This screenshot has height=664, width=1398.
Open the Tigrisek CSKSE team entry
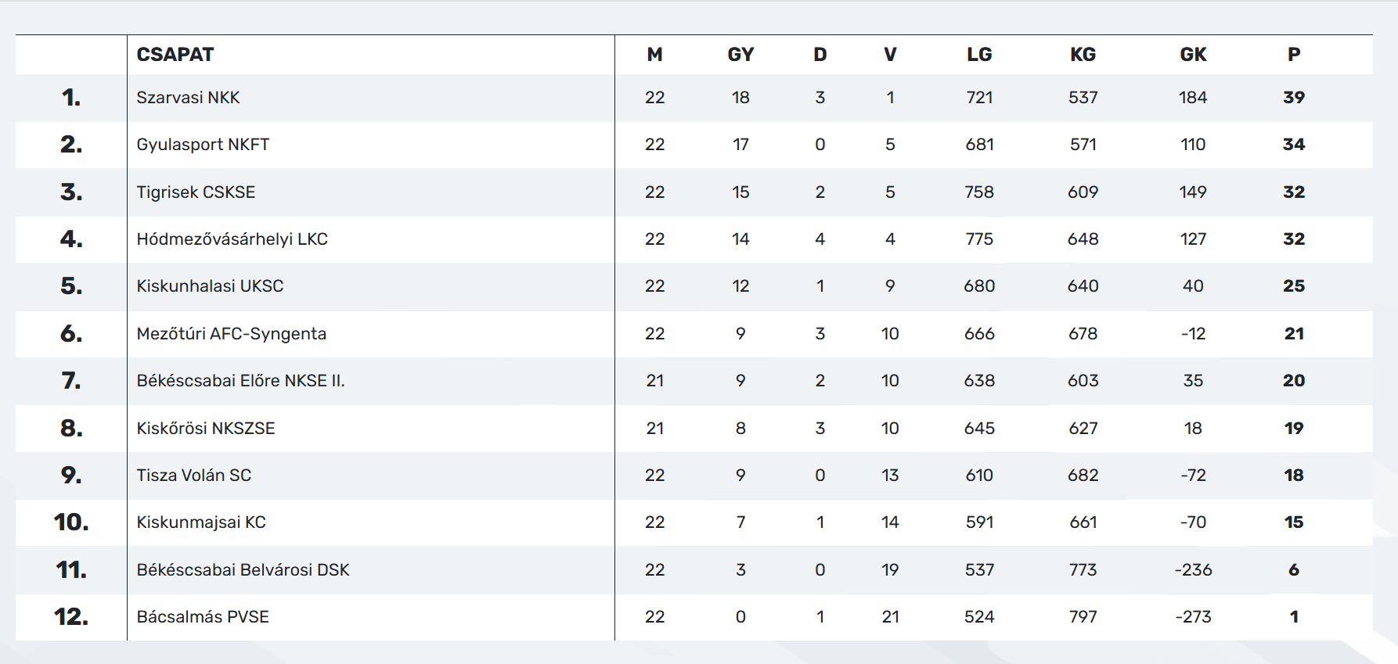196,192
